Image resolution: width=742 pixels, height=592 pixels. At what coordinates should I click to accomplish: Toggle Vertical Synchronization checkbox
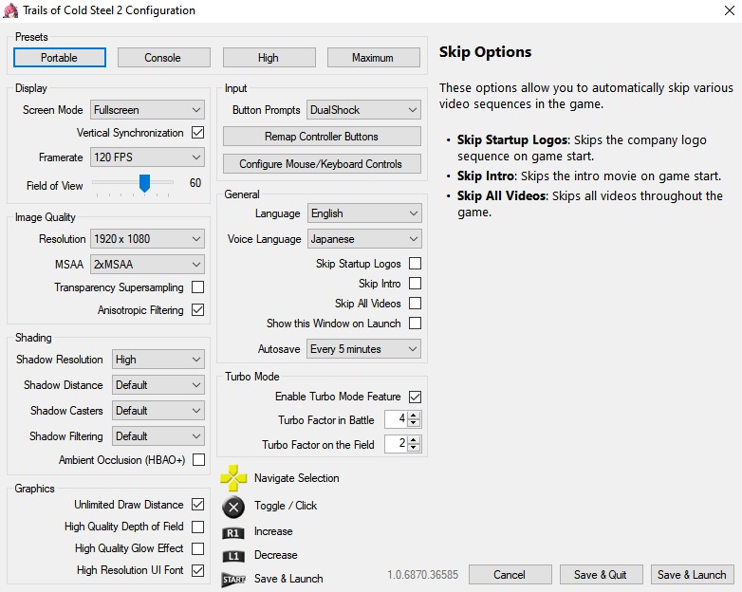coord(197,133)
